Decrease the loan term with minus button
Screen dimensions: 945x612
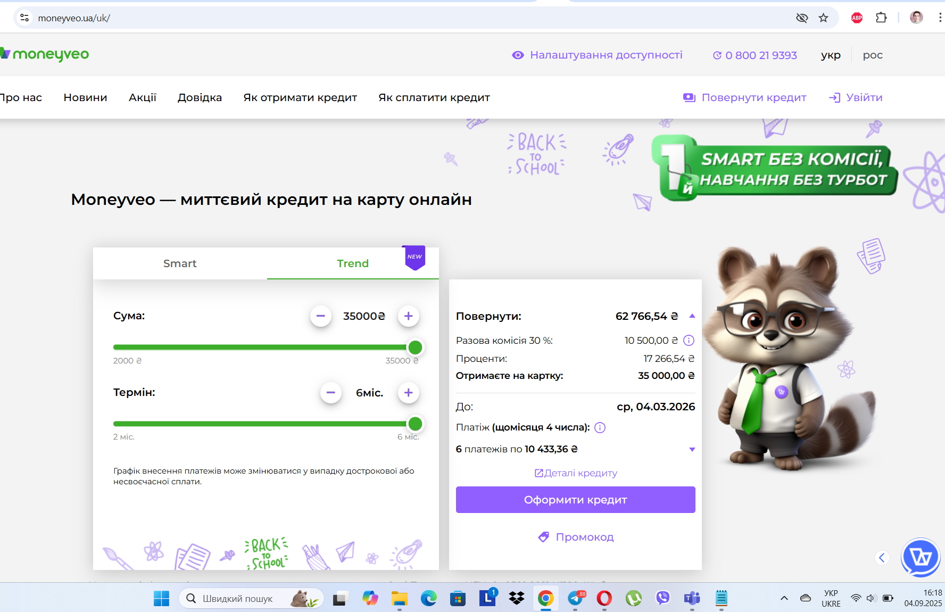[331, 393]
